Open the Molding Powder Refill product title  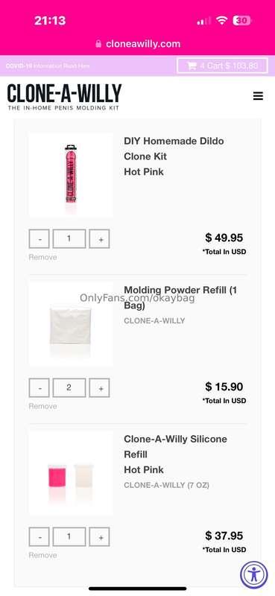[180, 297]
